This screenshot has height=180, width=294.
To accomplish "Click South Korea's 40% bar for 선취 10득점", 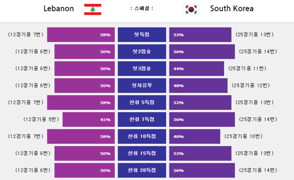I will [195, 136].
